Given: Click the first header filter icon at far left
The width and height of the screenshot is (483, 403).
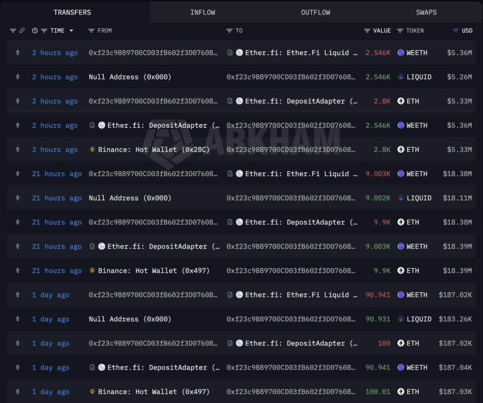Looking at the screenshot, I should pos(13,31).
